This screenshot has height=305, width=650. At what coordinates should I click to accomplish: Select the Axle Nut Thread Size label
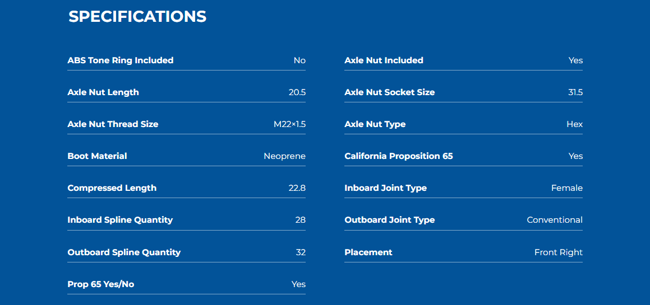pos(113,124)
